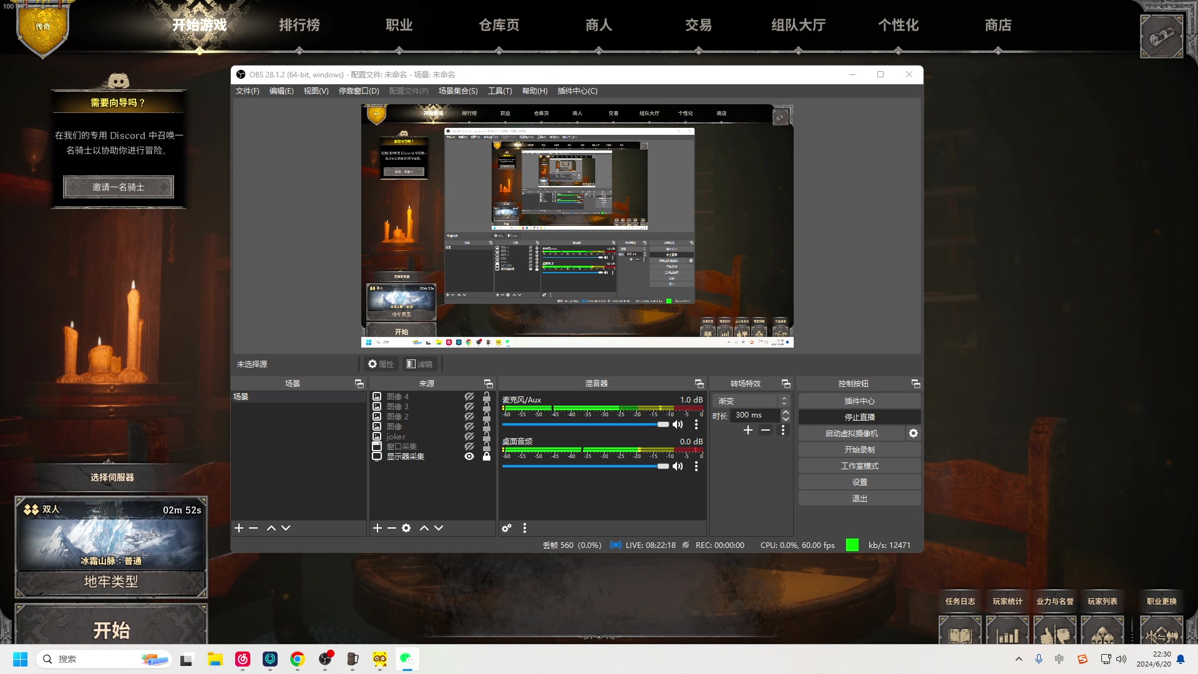The image size is (1198, 674).
Task: Move scene down arrow in 场景 panel
Action: pyautogui.click(x=286, y=528)
